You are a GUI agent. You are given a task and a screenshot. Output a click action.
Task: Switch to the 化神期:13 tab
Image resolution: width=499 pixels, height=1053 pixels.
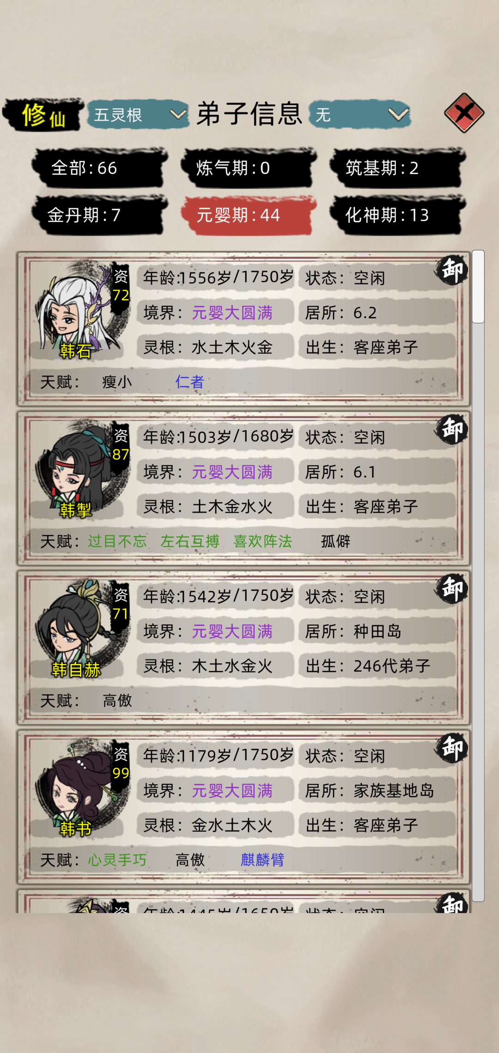(397, 215)
